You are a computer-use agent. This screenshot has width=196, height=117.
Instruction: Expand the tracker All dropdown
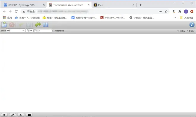[29, 31]
